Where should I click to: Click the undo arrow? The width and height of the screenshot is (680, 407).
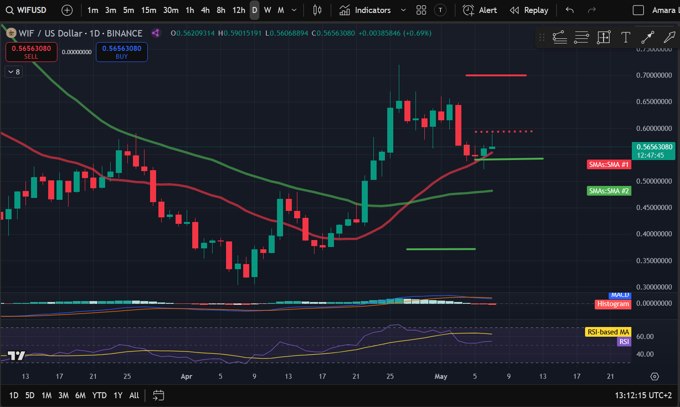570,10
